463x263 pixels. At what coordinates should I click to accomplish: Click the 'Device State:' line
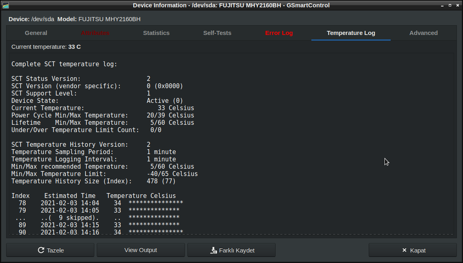tap(97, 101)
